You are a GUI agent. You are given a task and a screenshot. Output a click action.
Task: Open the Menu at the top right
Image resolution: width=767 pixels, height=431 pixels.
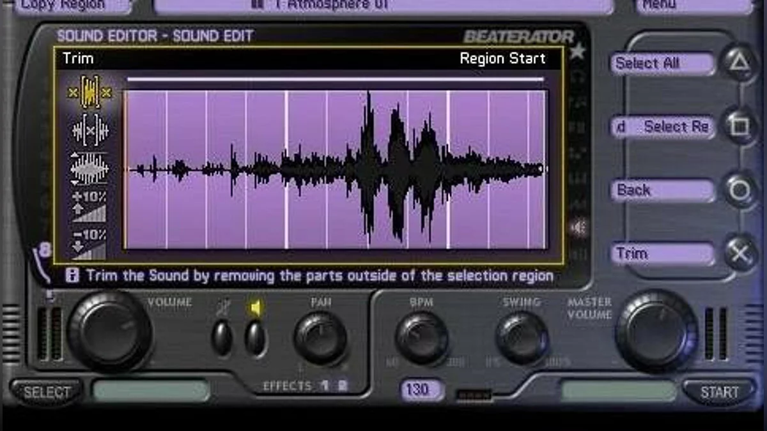click(x=695, y=5)
